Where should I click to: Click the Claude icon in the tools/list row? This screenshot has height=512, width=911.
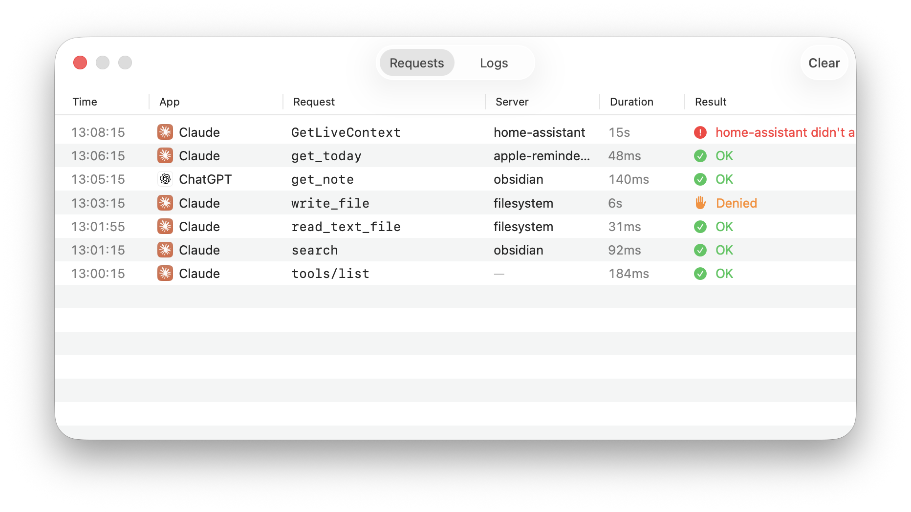pyautogui.click(x=165, y=273)
